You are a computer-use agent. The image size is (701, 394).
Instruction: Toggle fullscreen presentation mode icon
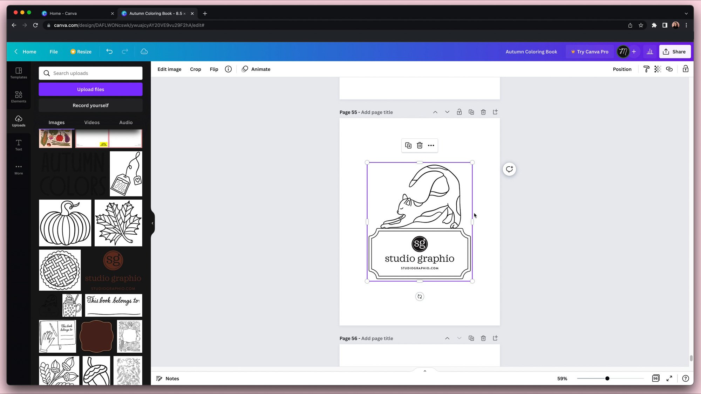(669, 378)
